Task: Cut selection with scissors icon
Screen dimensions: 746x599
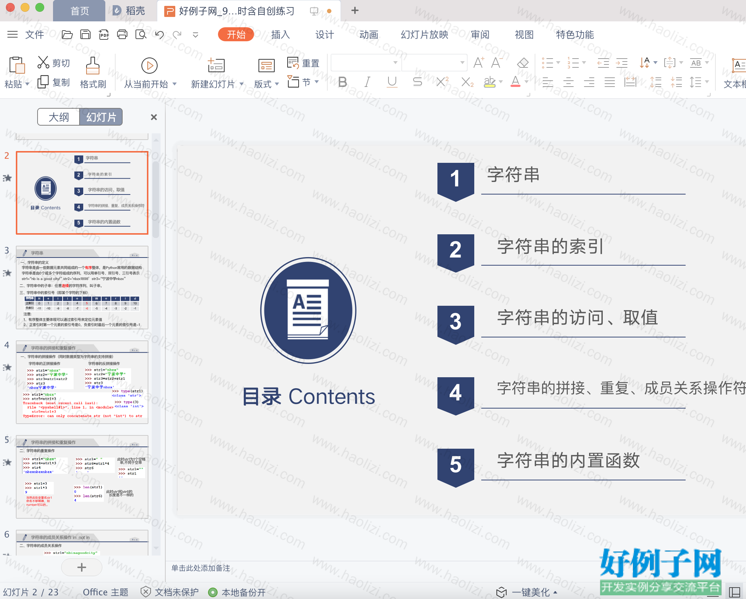Action: (x=43, y=62)
